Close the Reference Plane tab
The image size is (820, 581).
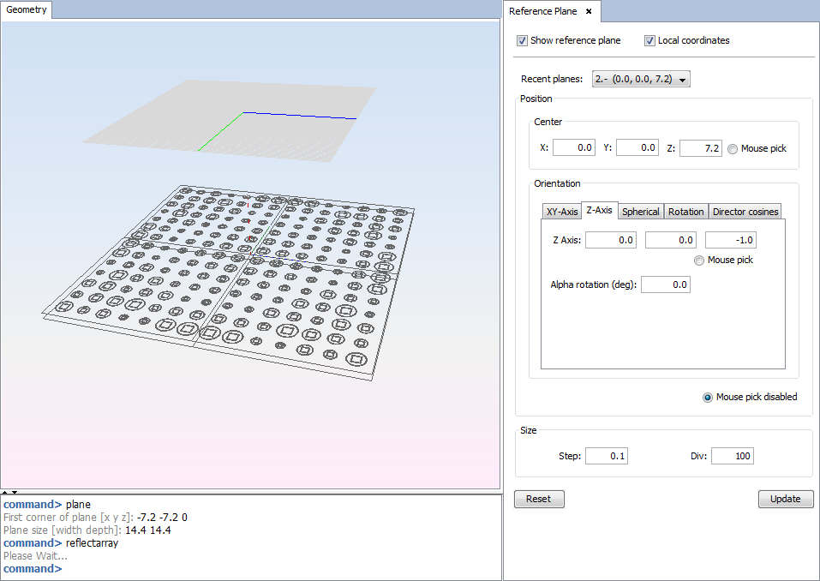point(589,11)
